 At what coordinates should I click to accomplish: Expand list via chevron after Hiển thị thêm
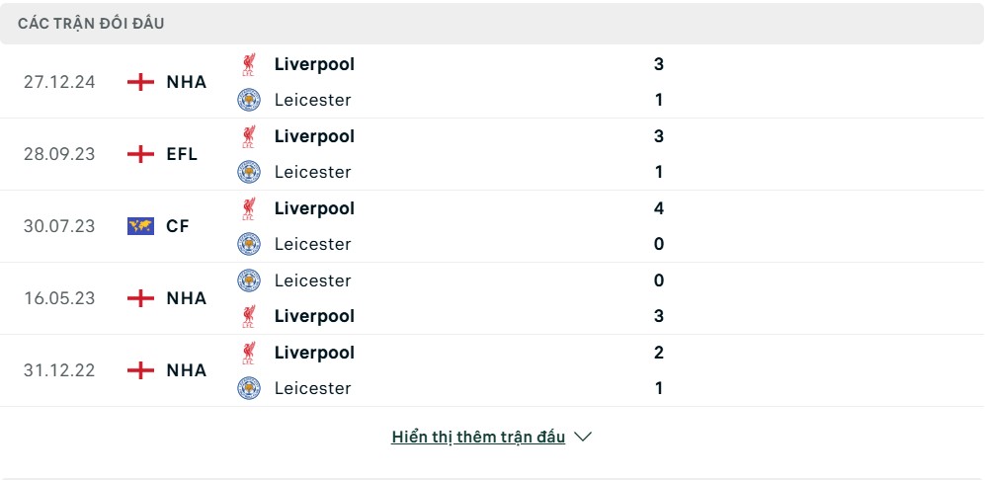click(583, 437)
